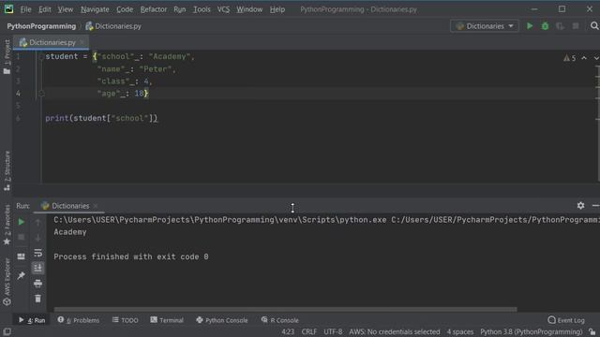600x337 pixels.
Task: Click PythonProgramming breadcrumb
Action: [41, 26]
